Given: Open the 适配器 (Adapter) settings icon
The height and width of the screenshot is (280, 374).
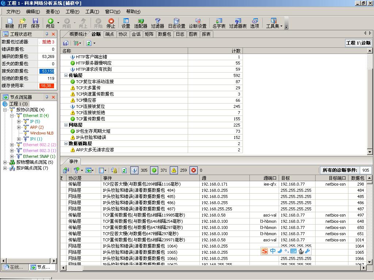Looking at the screenshot, I should click(x=141, y=23).
